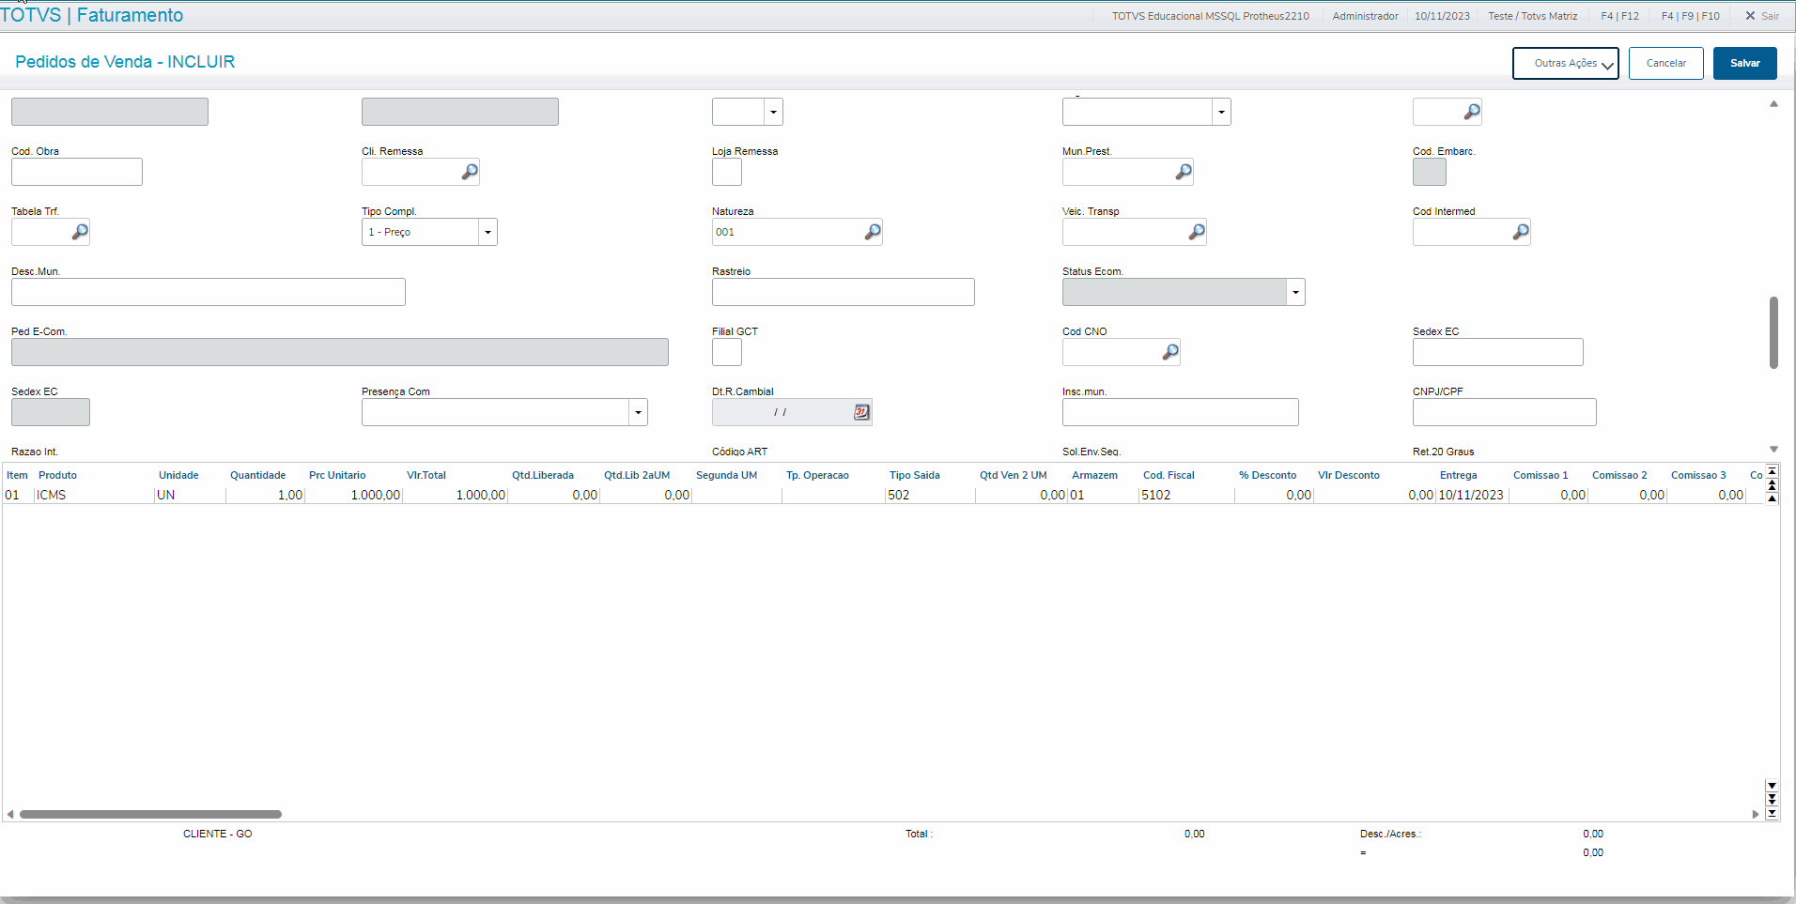Expand small dropdown above Loja Remessa
1796x904 pixels.
coord(773,112)
